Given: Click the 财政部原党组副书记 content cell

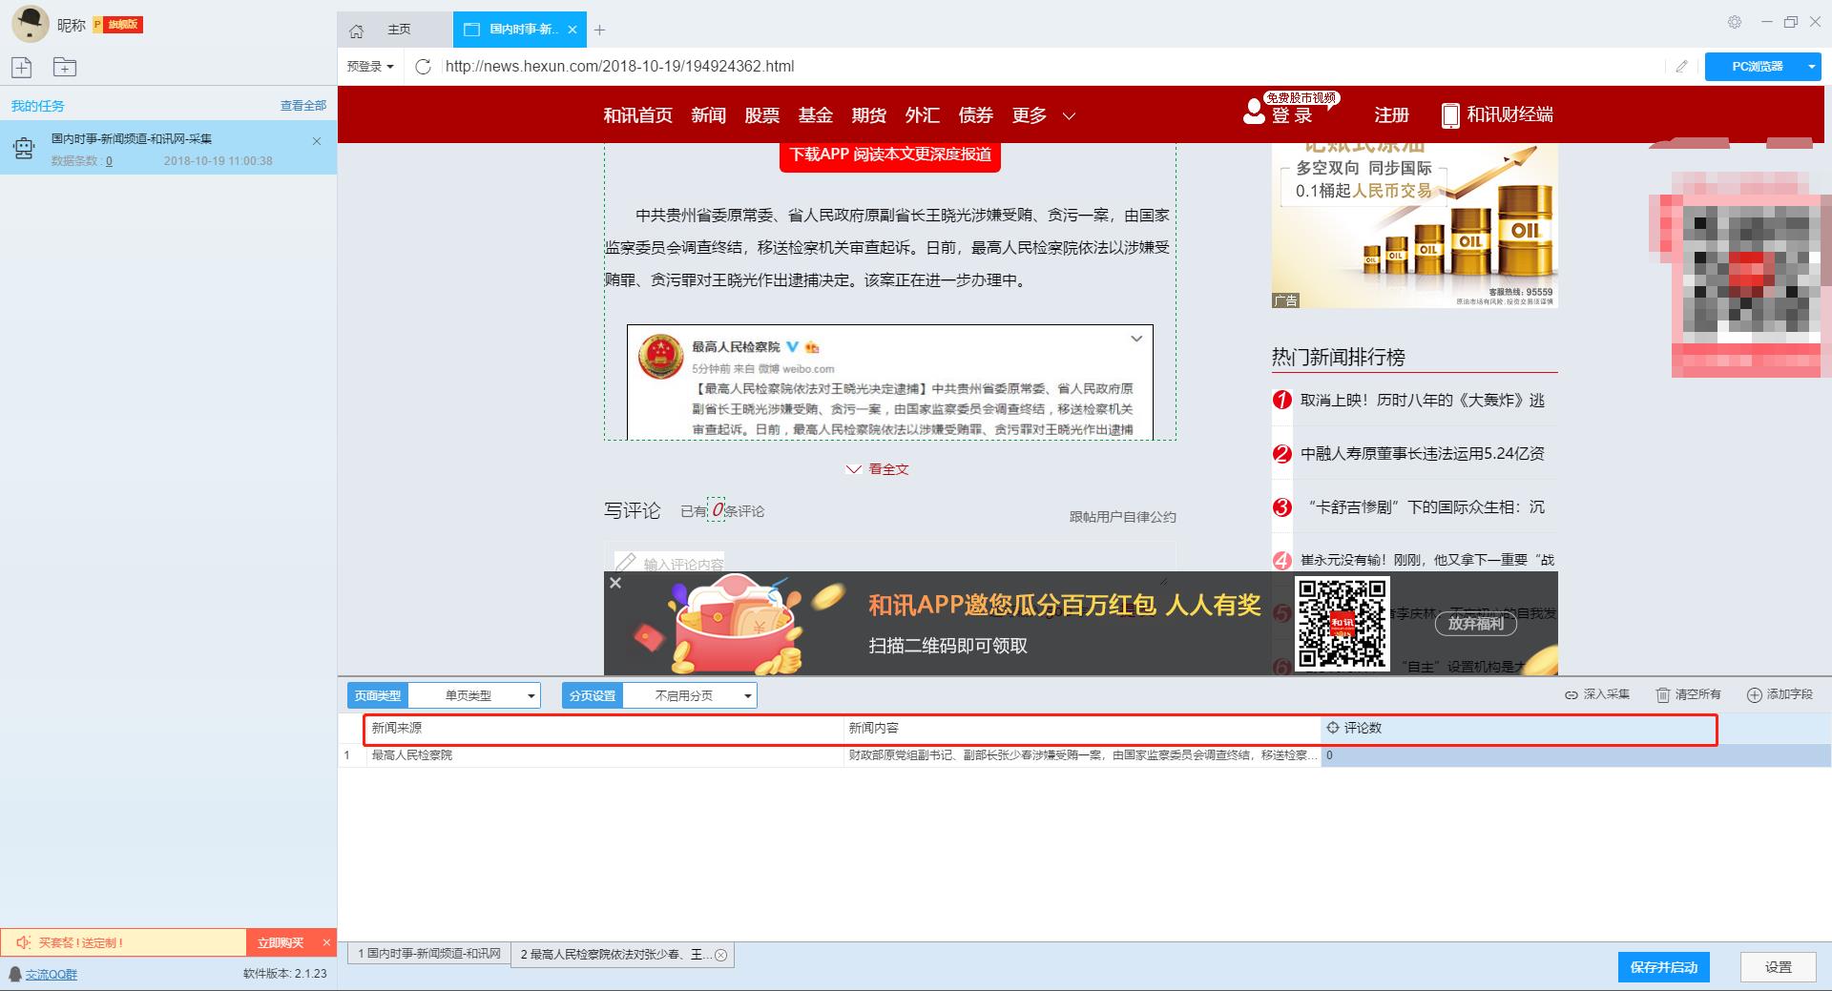Looking at the screenshot, I should [1082, 755].
